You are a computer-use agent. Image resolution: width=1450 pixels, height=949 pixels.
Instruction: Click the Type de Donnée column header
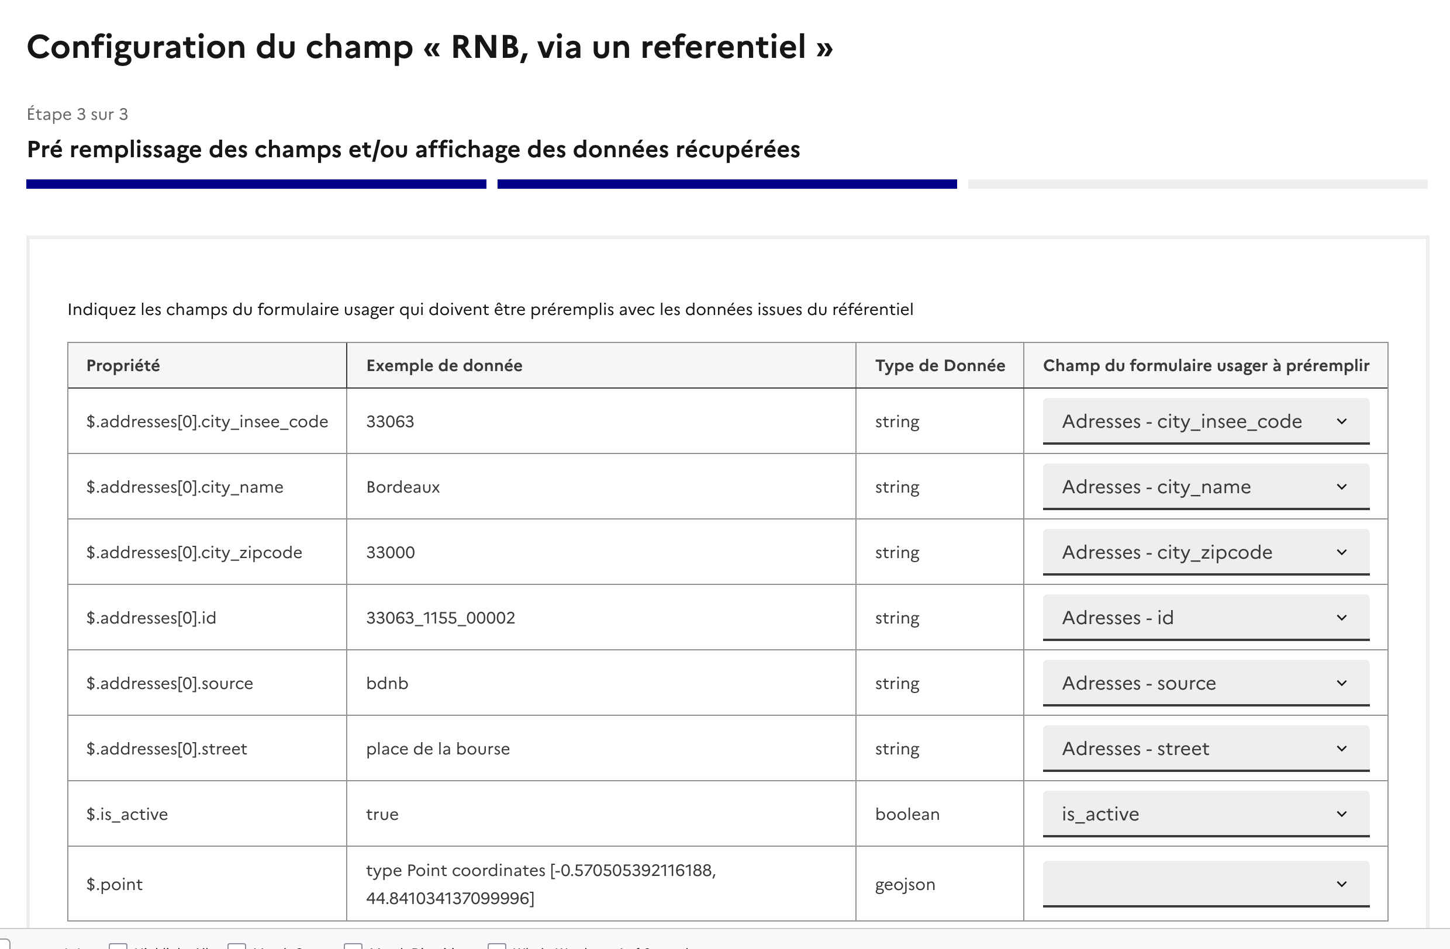(940, 365)
